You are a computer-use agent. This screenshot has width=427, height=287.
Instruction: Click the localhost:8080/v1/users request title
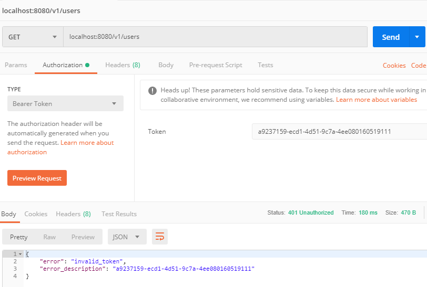(41, 11)
